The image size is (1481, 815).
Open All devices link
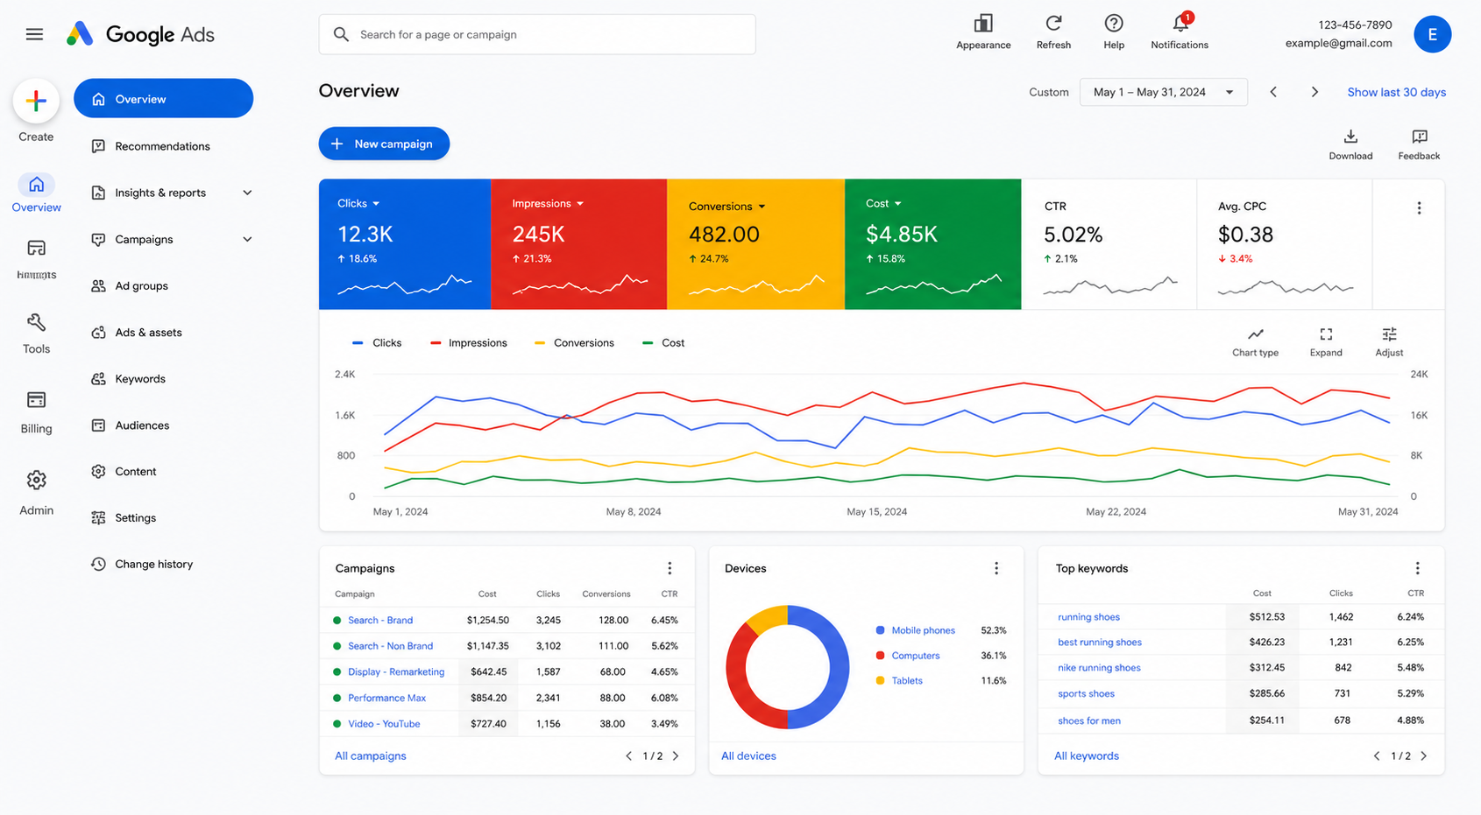(x=748, y=755)
